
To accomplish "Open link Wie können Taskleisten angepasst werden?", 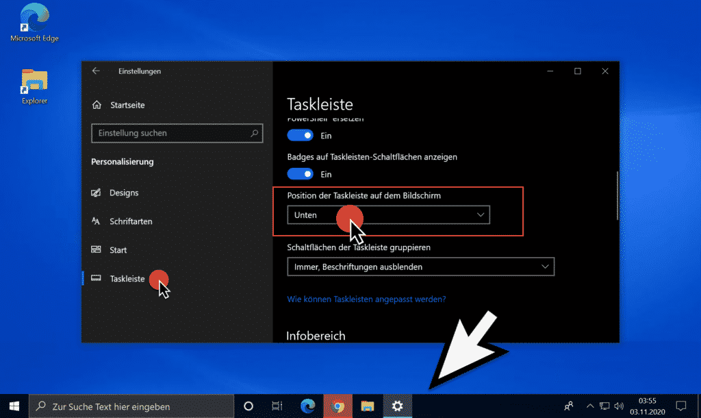I will 366,299.
